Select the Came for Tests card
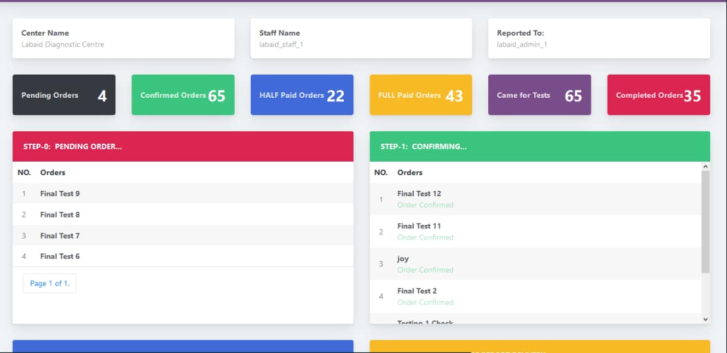The height and width of the screenshot is (353, 727). pos(539,94)
